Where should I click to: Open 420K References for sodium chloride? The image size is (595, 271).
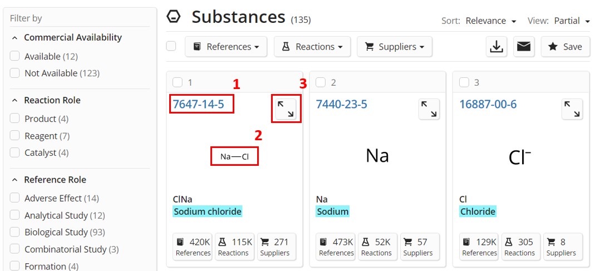193,247
